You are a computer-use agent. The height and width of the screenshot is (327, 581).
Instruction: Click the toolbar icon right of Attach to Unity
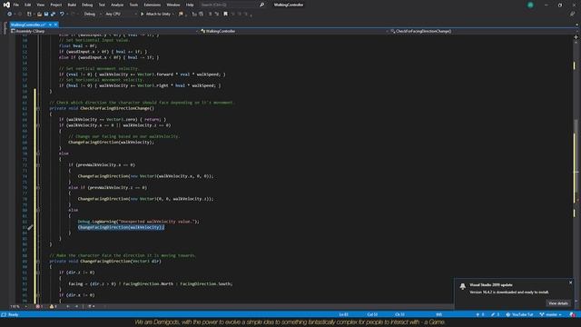click(x=181, y=15)
